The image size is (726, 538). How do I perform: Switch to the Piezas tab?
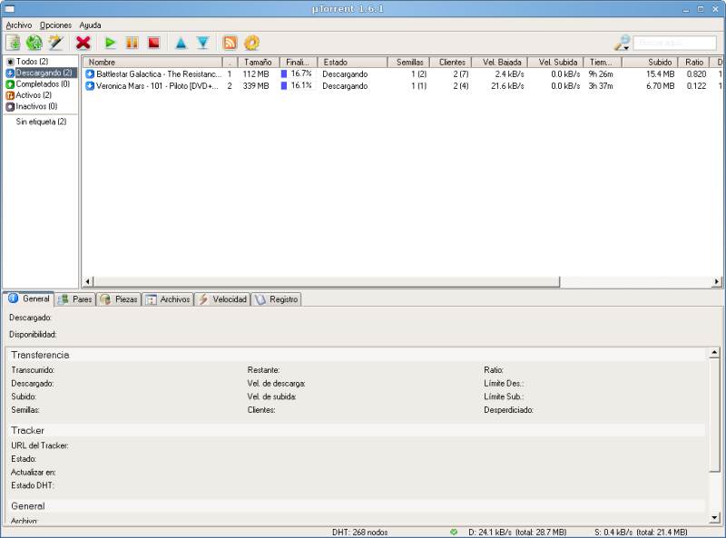click(x=119, y=299)
